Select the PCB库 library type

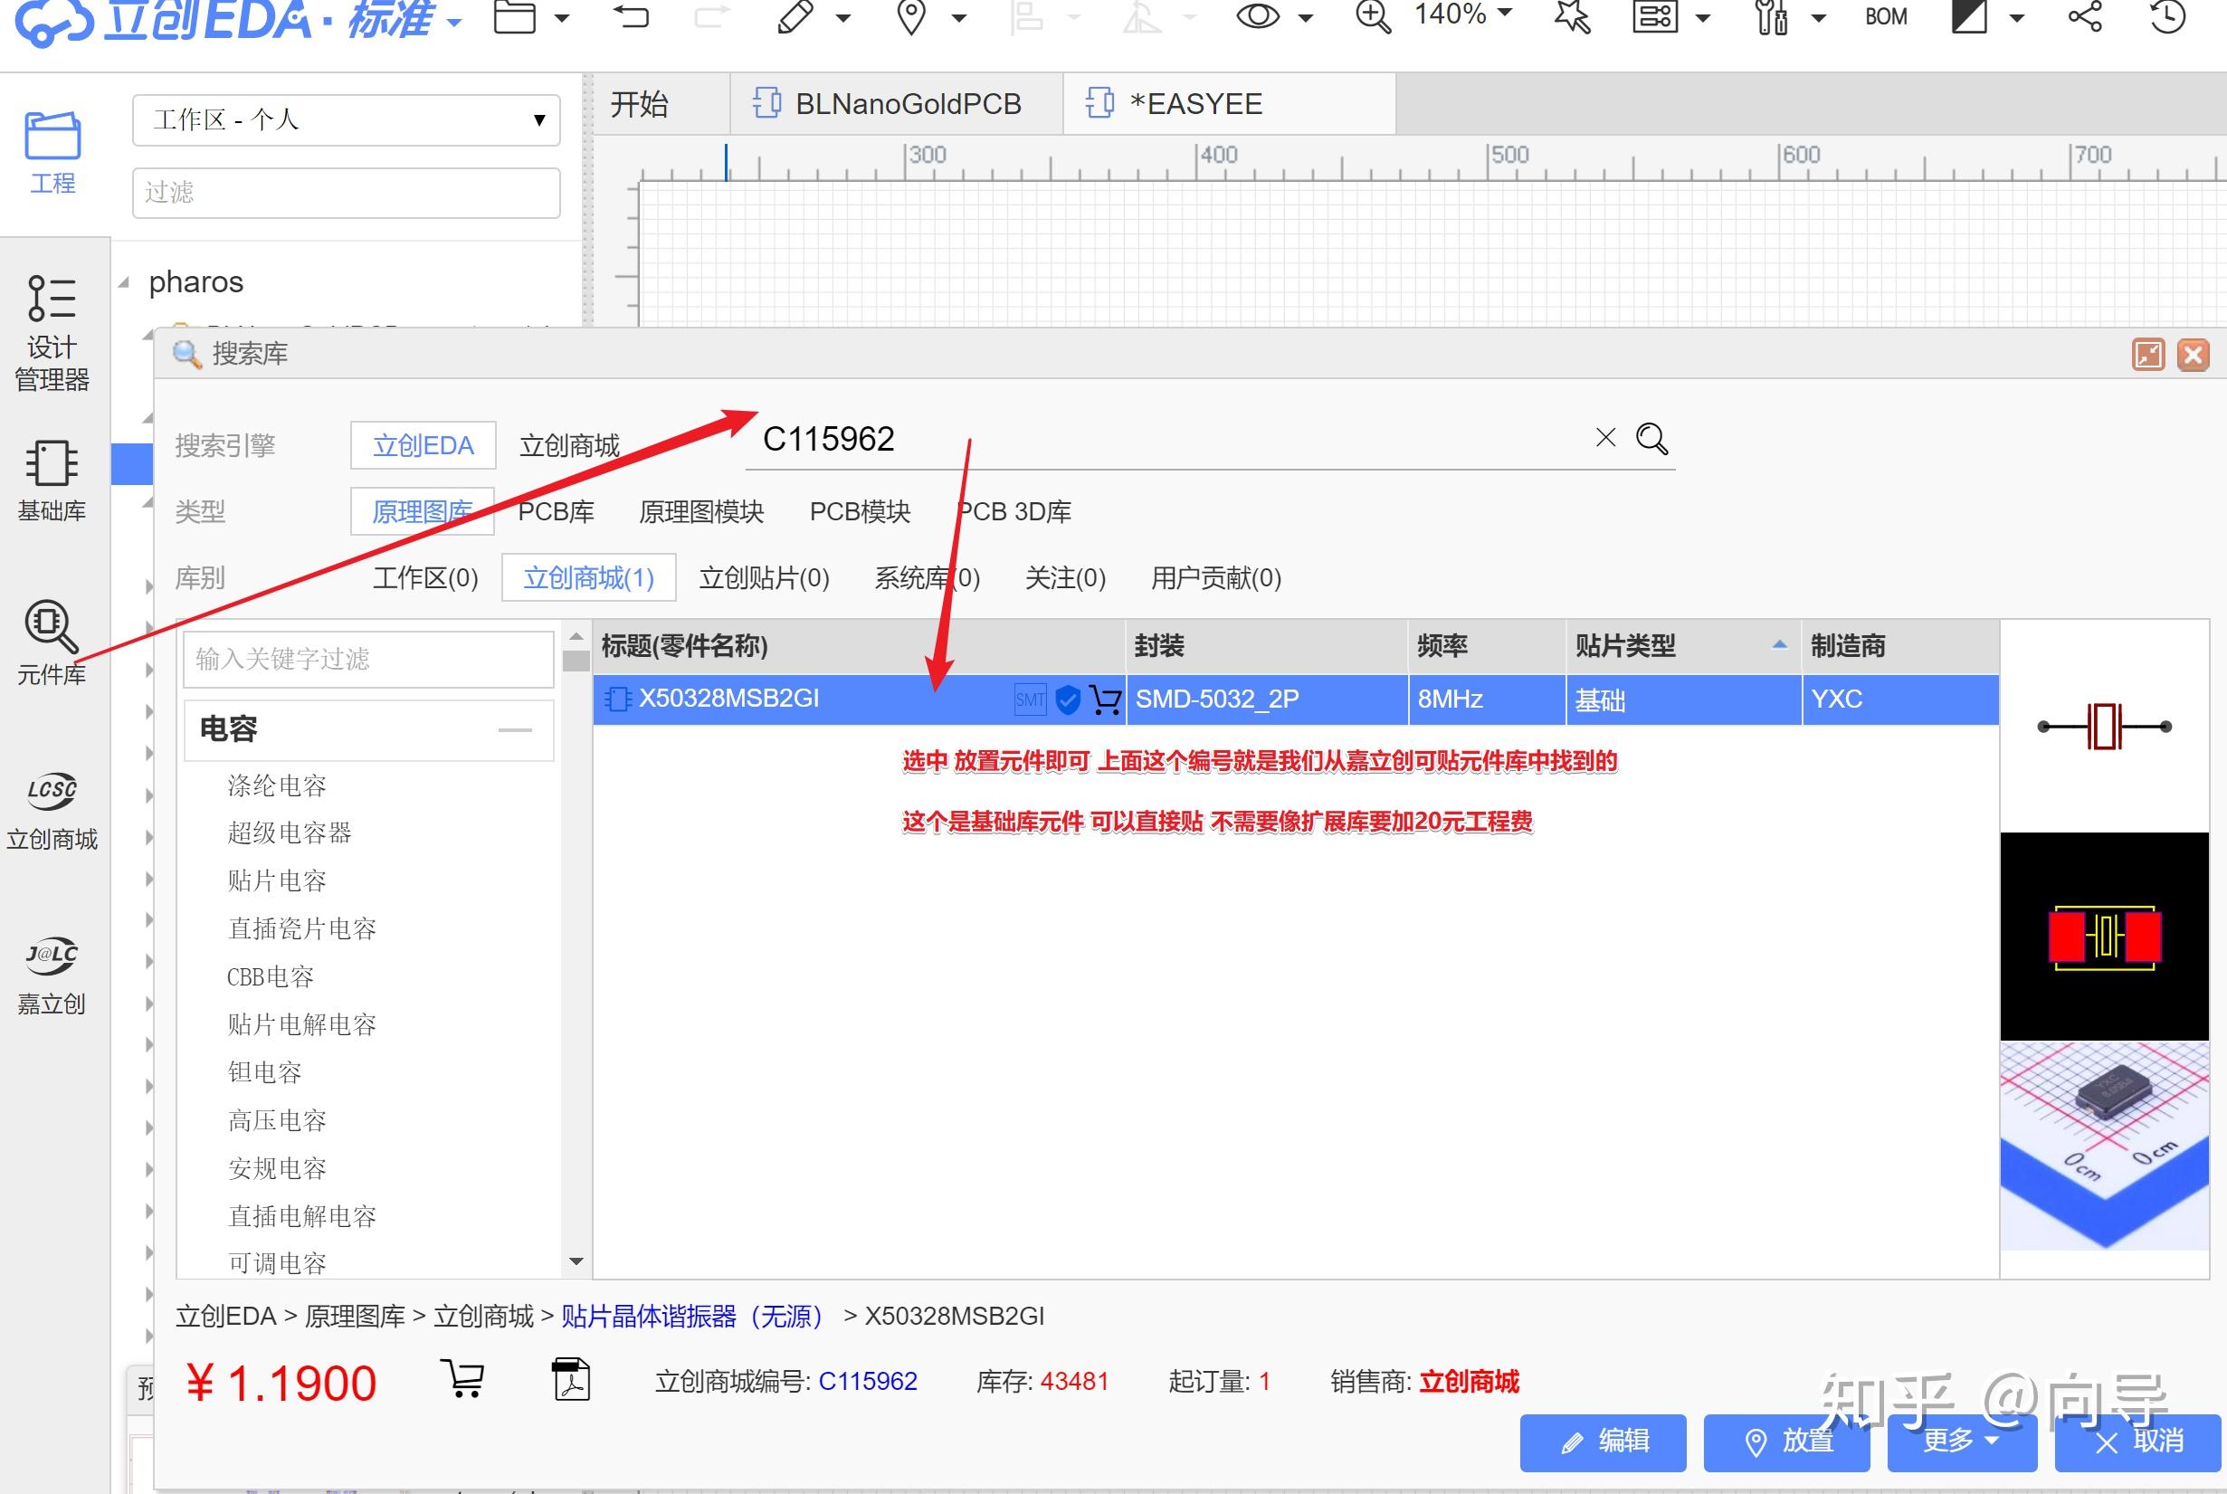click(x=556, y=511)
